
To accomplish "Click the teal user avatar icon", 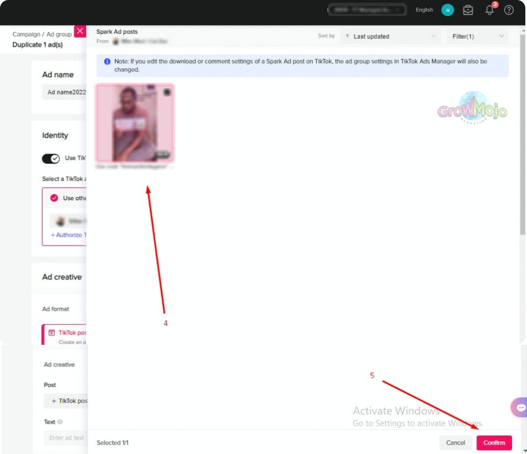I will coord(448,10).
